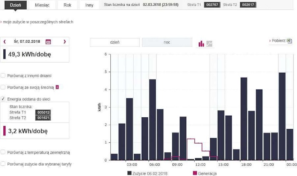Switch to bar chart view icon

click(x=201, y=44)
